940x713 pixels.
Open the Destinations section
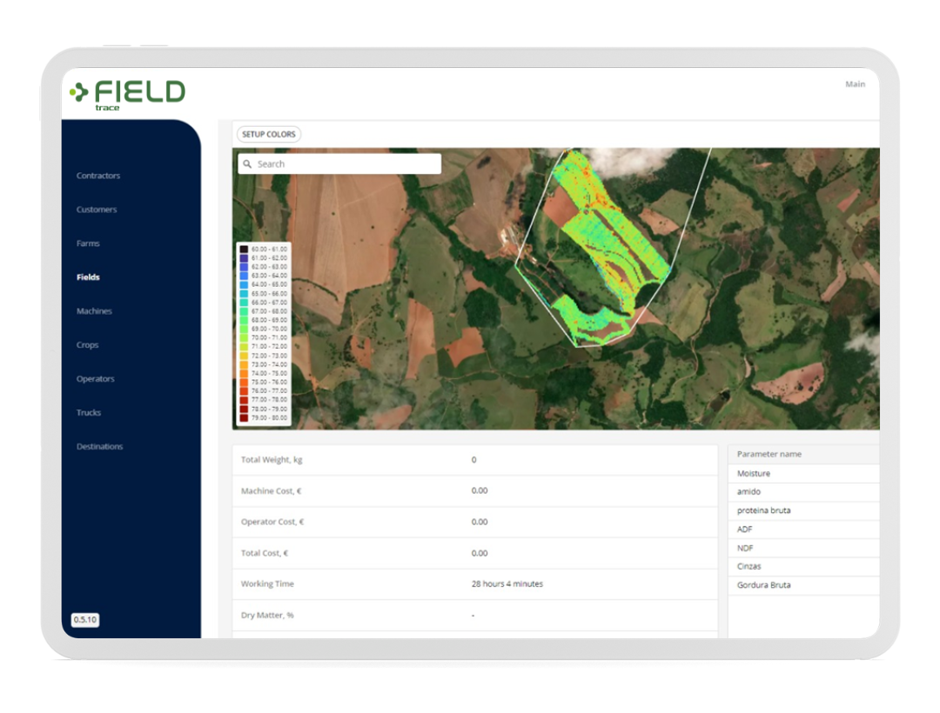(99, 446)
